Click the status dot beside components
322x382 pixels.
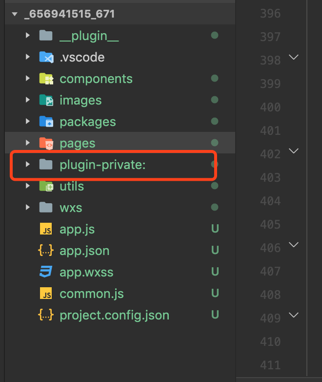tap(215, 79)
